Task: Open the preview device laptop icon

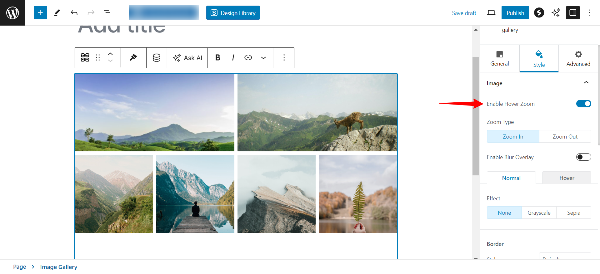Action: 491,13
